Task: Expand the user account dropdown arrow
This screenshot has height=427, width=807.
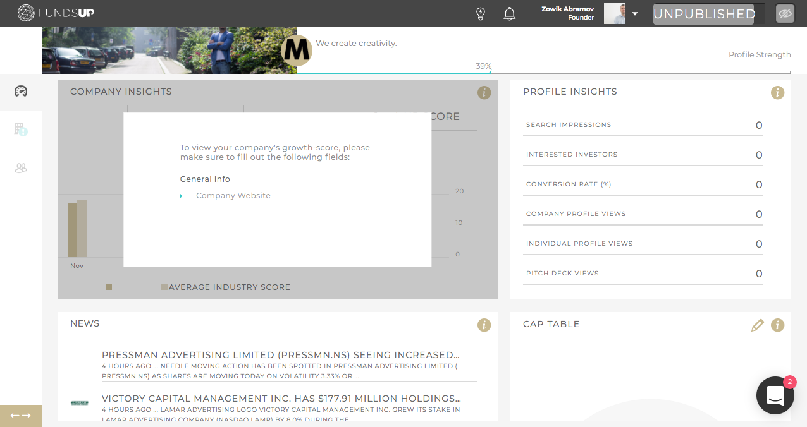Action: [635, 14]
